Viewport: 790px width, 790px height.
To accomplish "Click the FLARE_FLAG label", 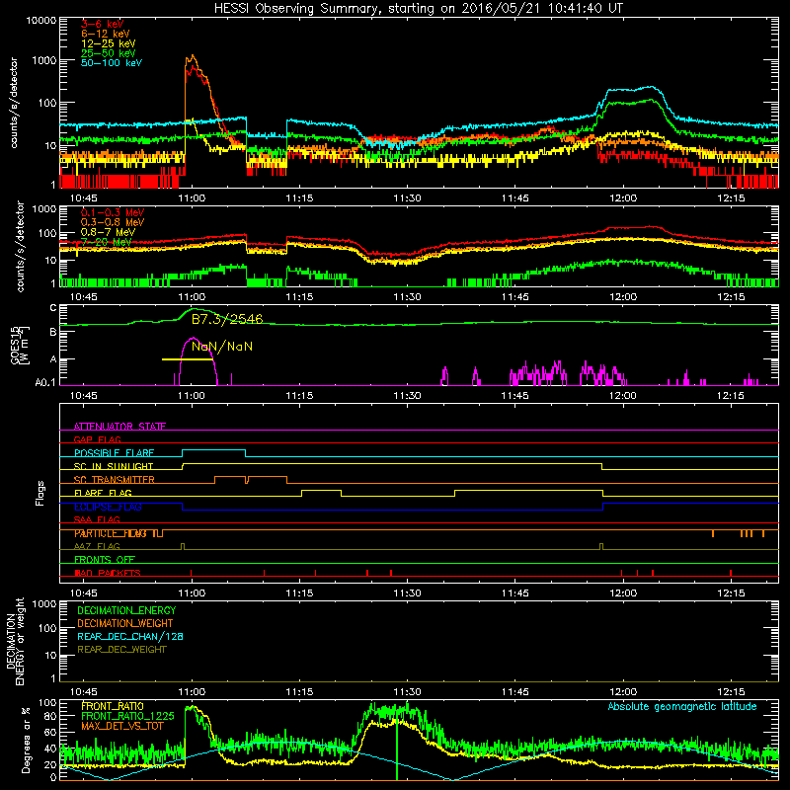I will 103,493.
